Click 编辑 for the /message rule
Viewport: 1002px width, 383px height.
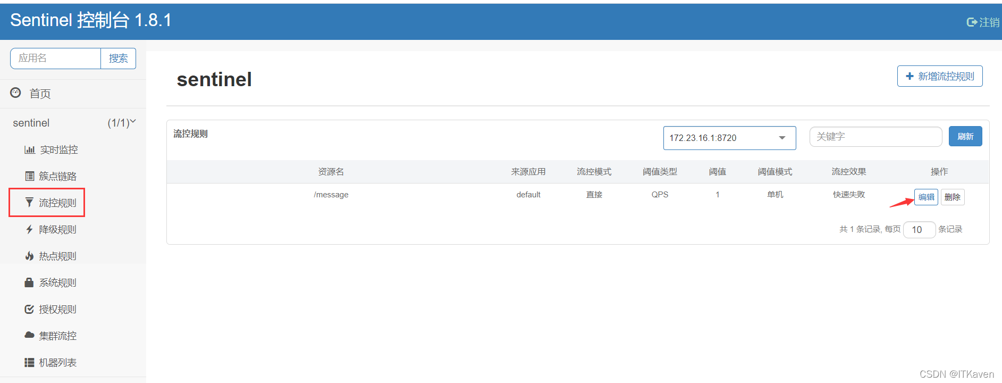point(926,197)
